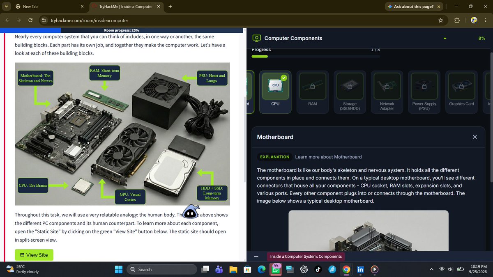
Task: Click the motherboard photo in explanation panel
Action: [x=368, y=231]
